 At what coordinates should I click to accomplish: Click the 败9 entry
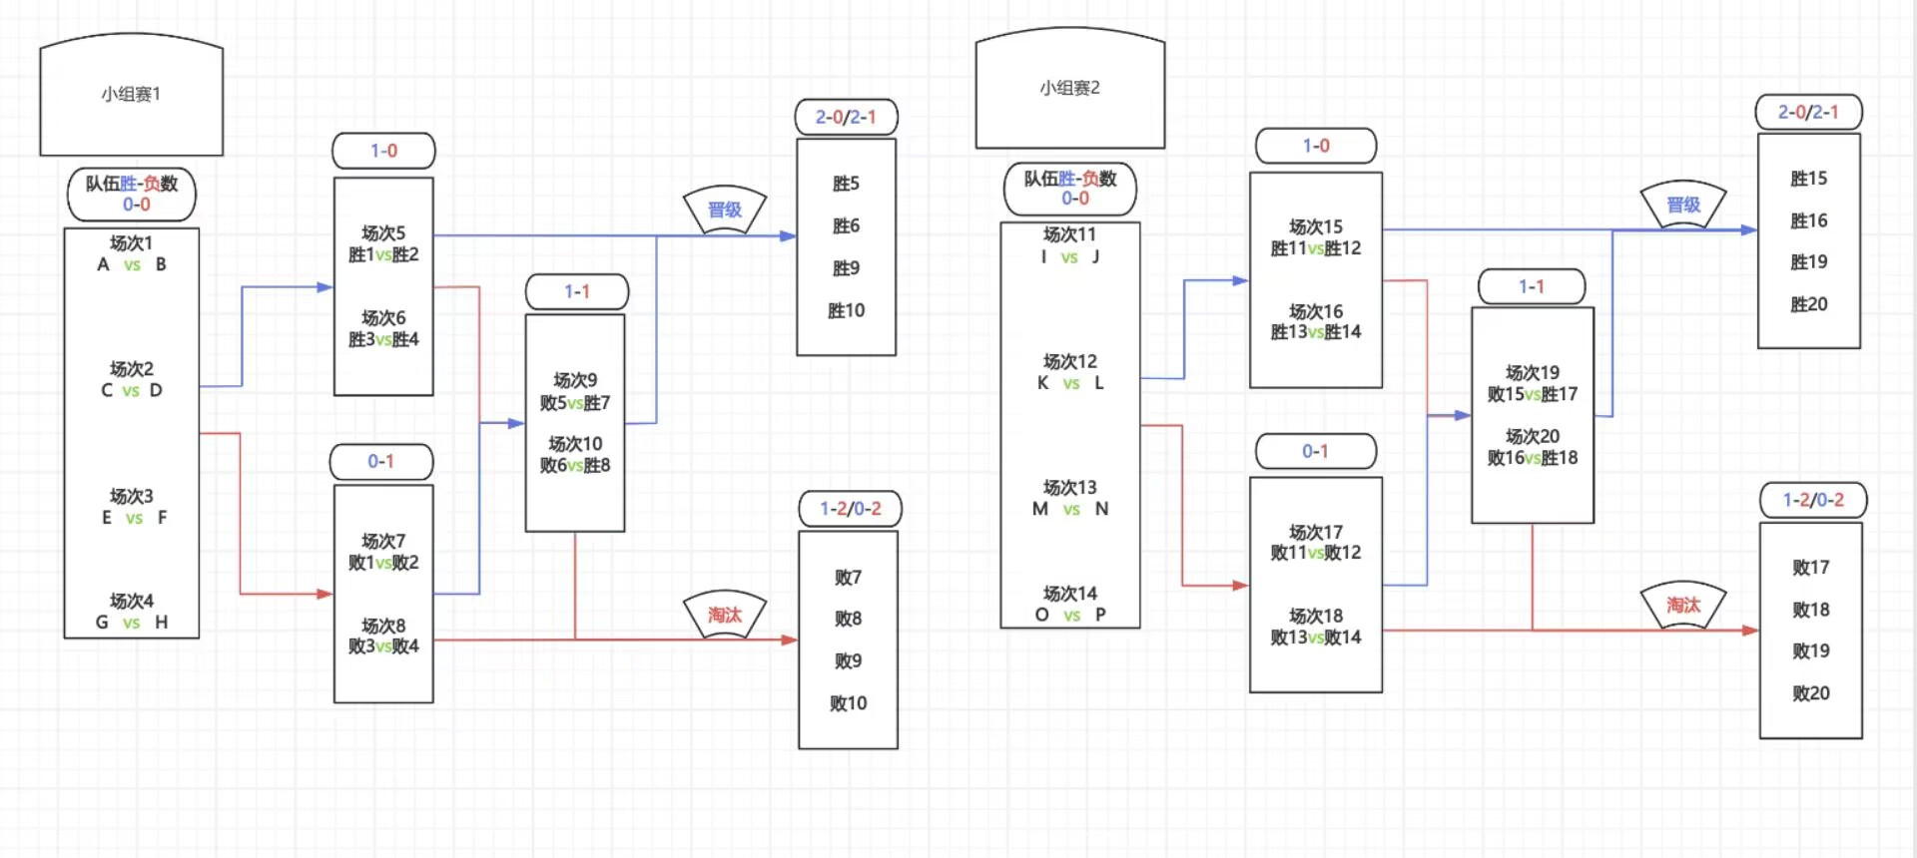848,661
